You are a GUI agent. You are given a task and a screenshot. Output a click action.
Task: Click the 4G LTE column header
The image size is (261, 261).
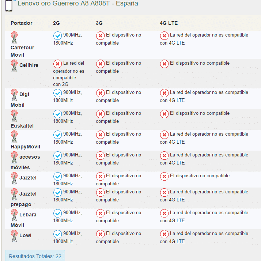(x=169, y=23)
